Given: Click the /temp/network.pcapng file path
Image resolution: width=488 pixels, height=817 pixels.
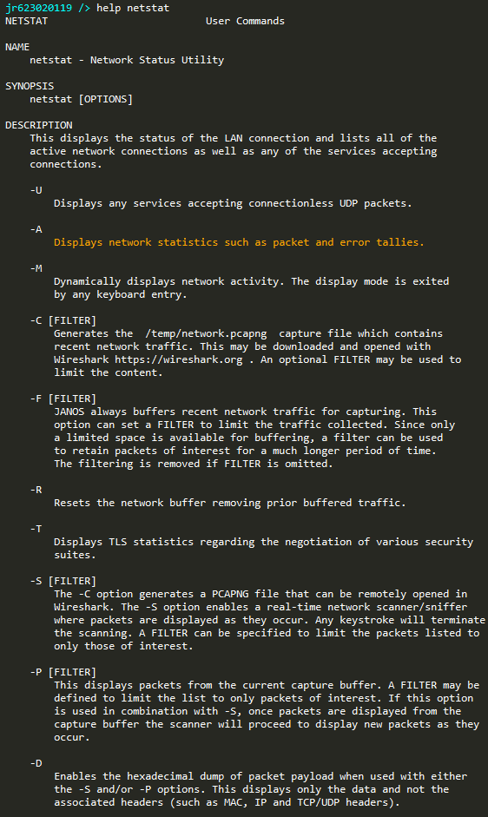Looking at the screenshot, I should coord(206,333).
